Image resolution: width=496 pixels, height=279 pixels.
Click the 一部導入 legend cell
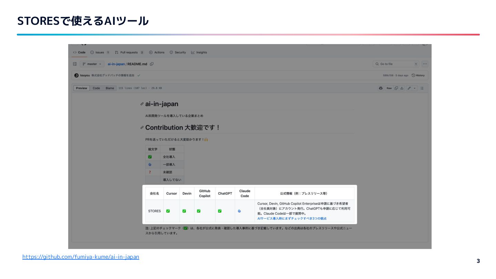(172, 165)
